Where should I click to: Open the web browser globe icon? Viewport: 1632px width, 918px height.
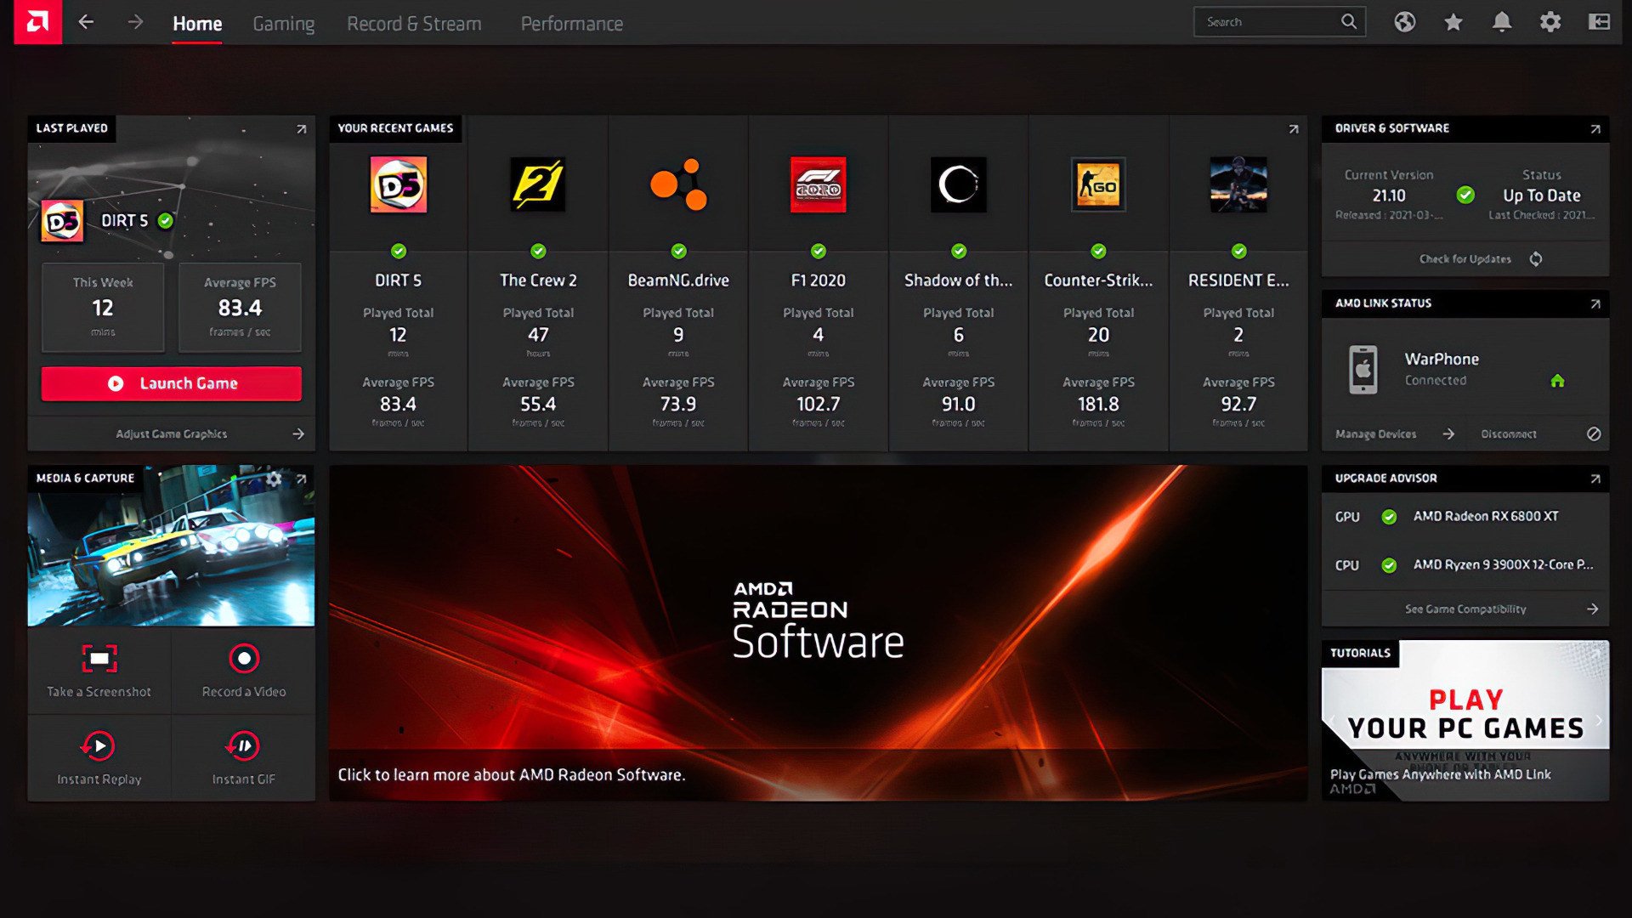(x=1404, y=22)
